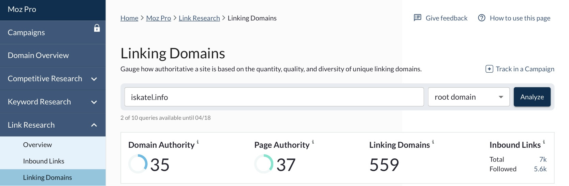This screenshot has width=569, height=186.
Task: Focus the iskatel.info domain input field
Action: pos(274,97)
